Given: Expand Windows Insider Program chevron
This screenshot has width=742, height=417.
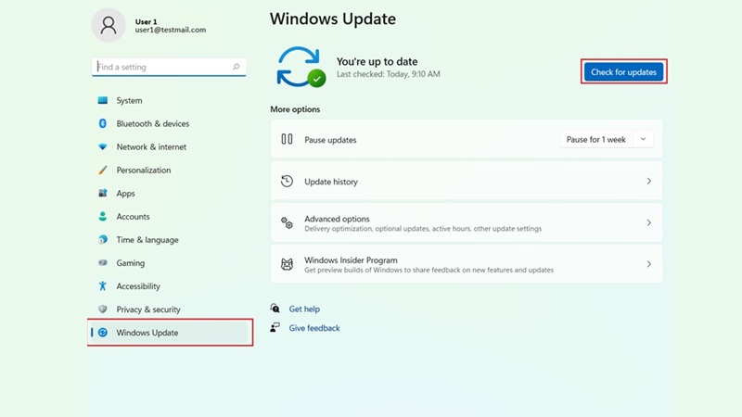Looking at the screenshot, I should 648,264.
